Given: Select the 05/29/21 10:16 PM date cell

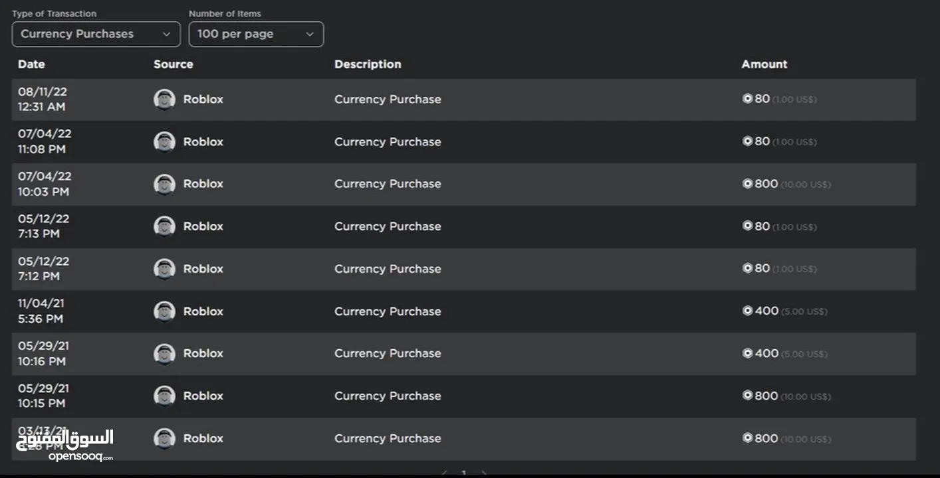Looking at the screenshot, I should [43, 354].
